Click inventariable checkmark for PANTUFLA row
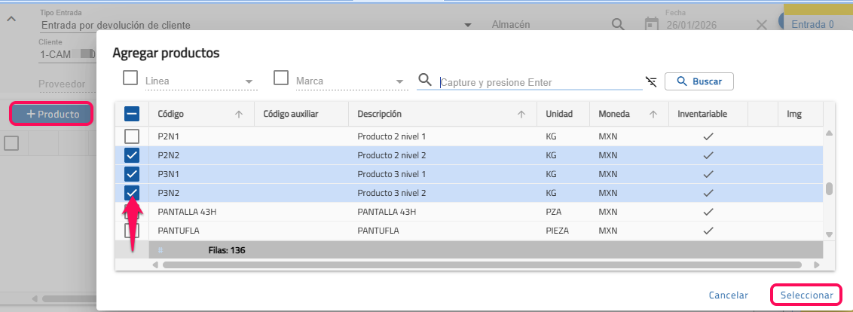 (708, 231)
